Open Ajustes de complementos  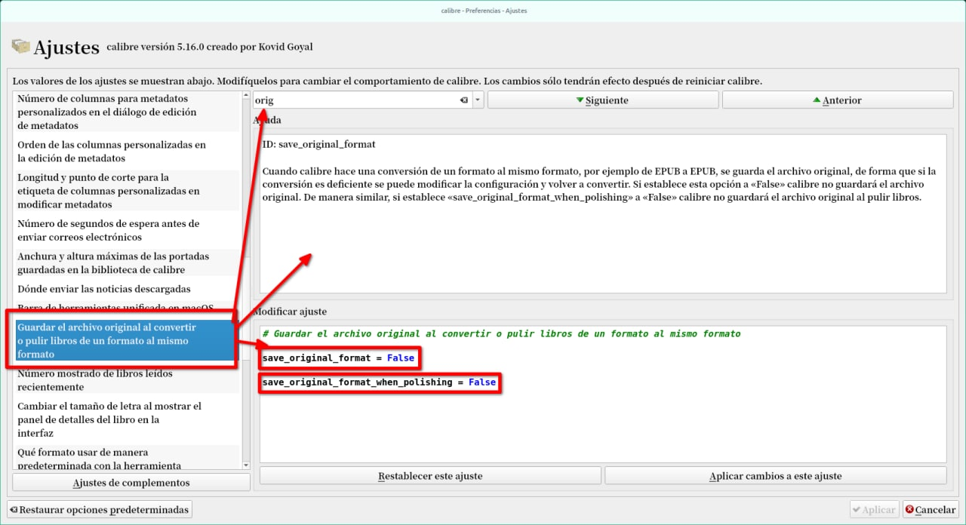pos(131,483)
